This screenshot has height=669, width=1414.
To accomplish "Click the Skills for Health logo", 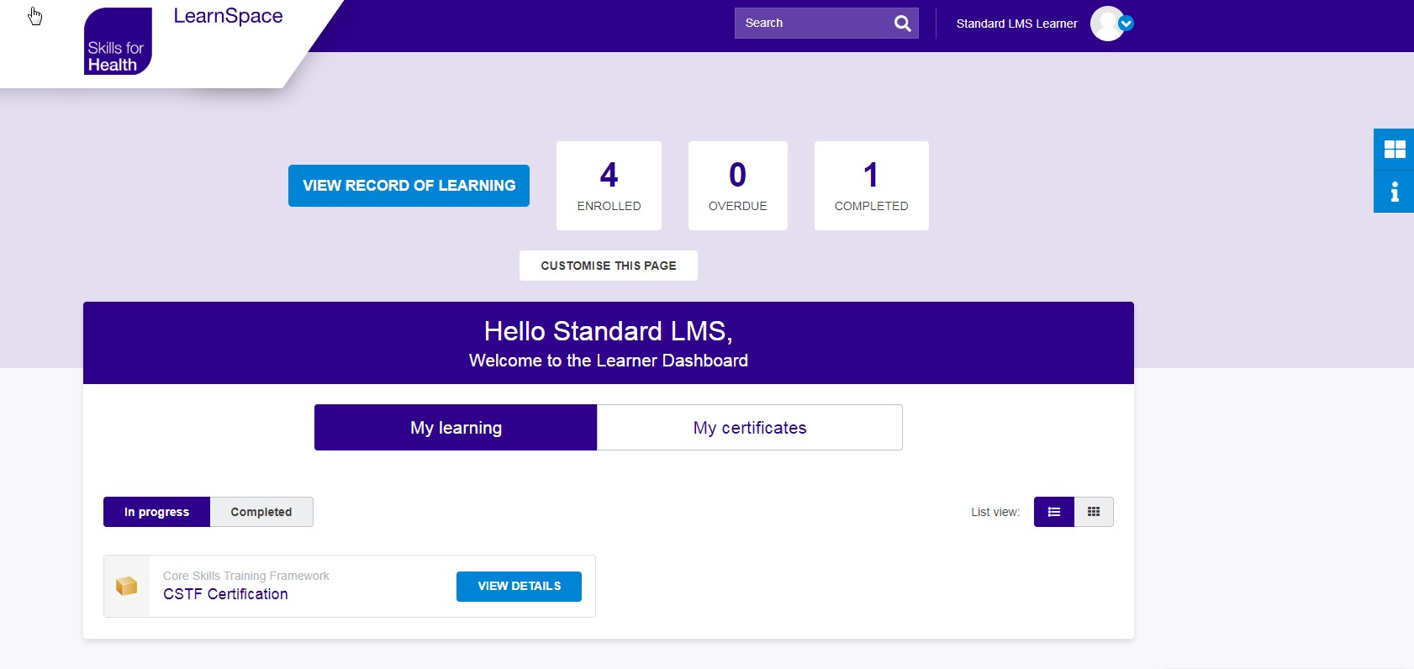I will pyautogui.click(x=118, y=41).
